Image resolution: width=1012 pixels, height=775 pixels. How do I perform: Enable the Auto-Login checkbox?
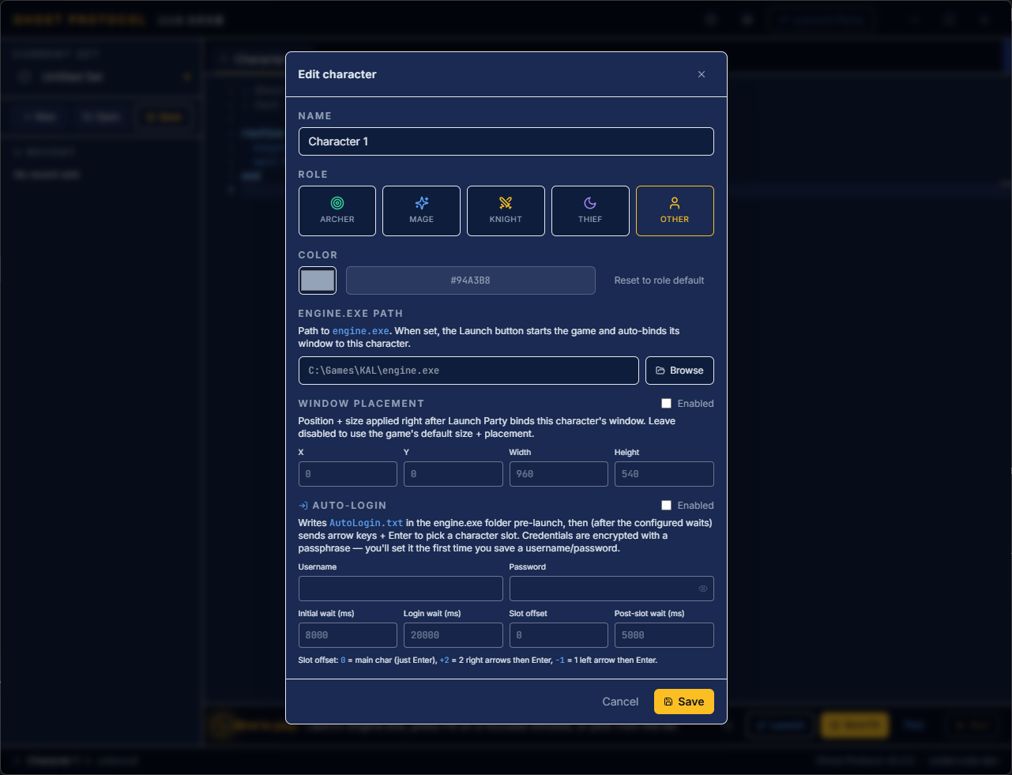click(x=667, y=505)
